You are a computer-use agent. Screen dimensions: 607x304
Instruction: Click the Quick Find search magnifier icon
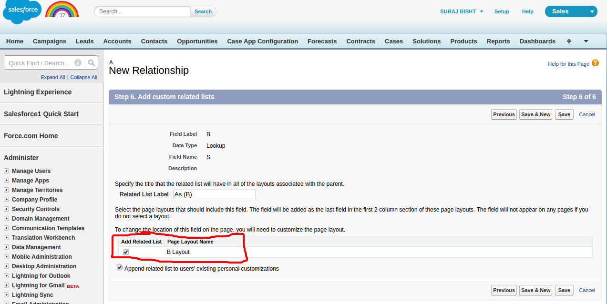(92, 63)
